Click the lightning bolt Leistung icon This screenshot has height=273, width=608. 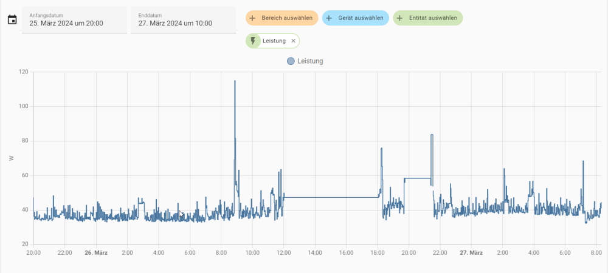(x=253, y=41)
